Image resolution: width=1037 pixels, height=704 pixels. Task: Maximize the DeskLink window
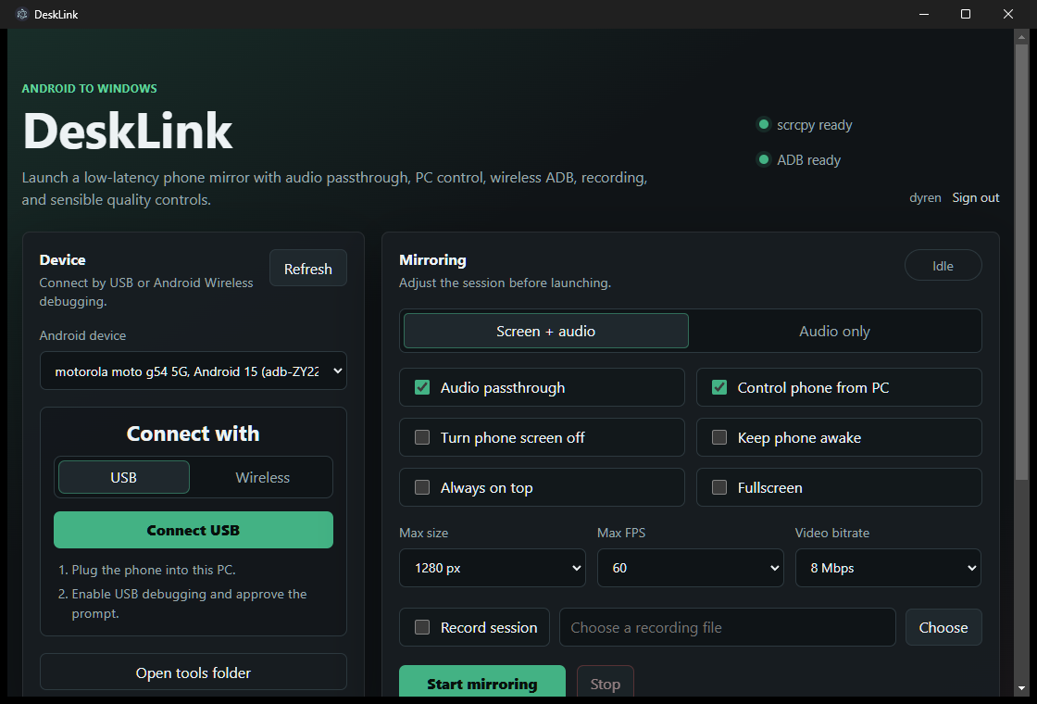(x=966, y=14)
